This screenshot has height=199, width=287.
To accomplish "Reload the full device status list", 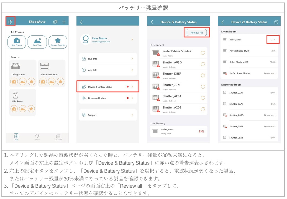I will pos(276,22).
